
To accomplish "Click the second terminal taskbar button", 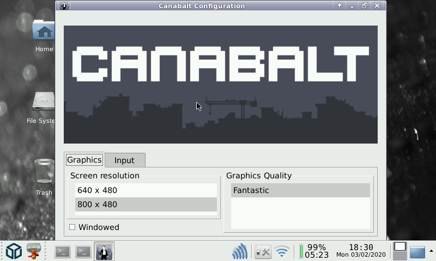I will click(83, 251).
